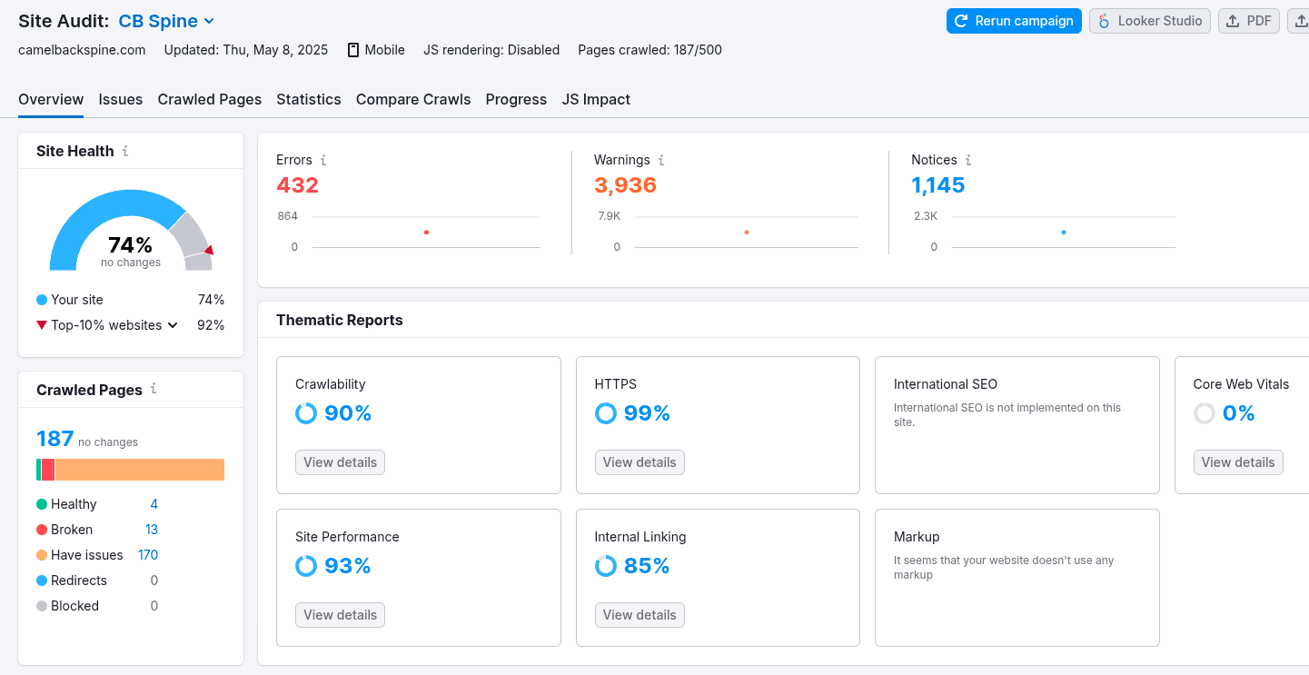The width and height of the screenshot is (1309, 675).
Task: Click the site health gauge chart
Action: point(131,230)
